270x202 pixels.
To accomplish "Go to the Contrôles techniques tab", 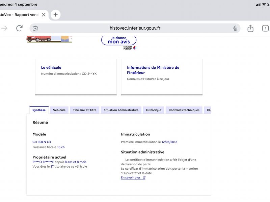I will (184, 110).
